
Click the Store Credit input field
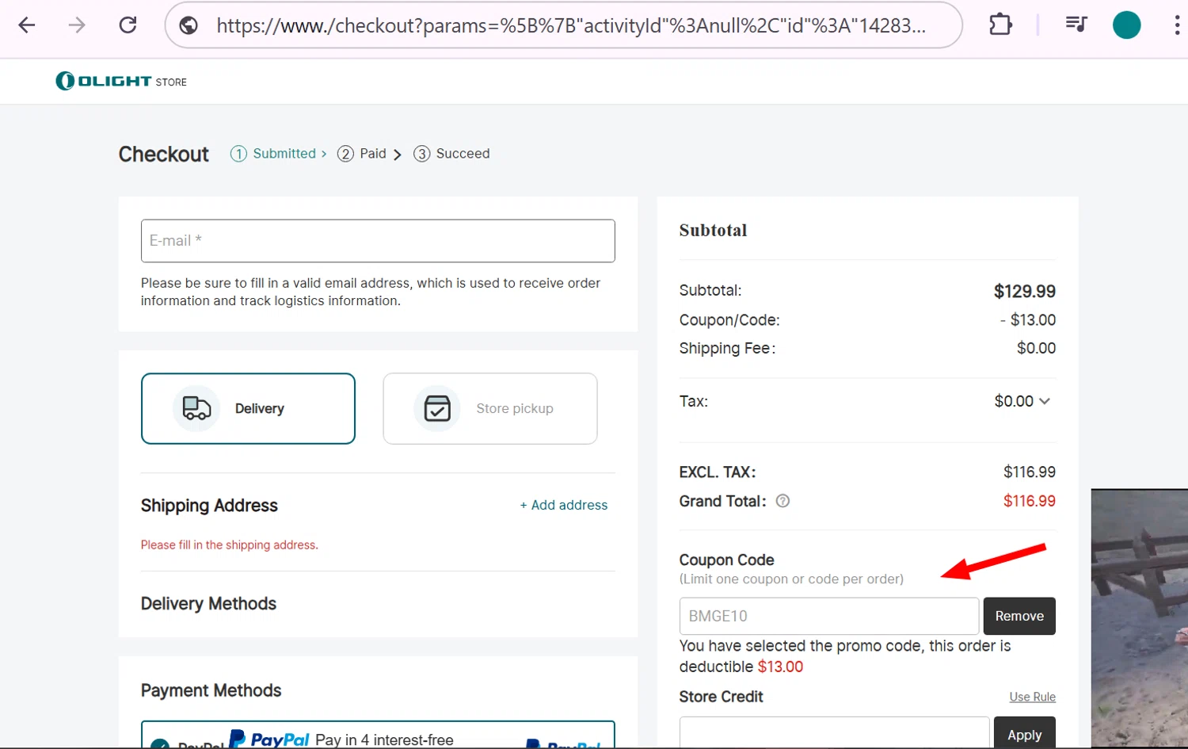click(834, 733)
